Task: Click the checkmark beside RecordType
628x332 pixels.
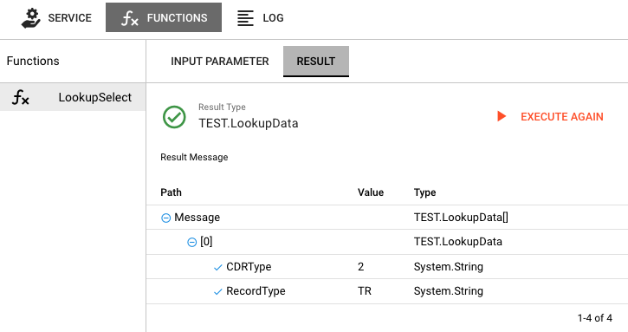Action: (x=218, y=292)
